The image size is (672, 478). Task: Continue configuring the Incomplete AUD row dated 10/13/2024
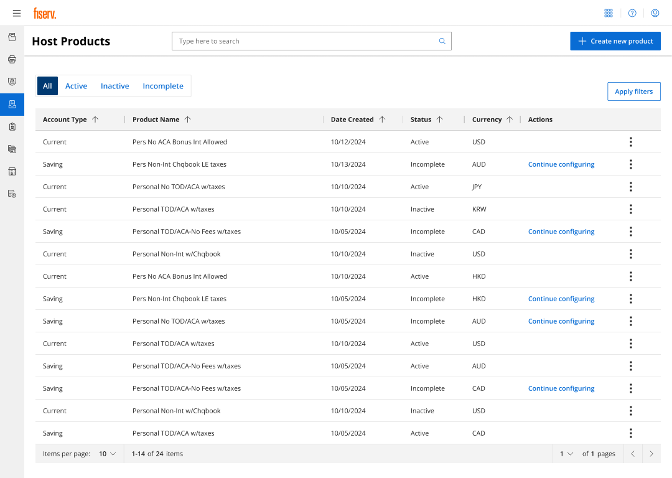click(x=561, y=164)
